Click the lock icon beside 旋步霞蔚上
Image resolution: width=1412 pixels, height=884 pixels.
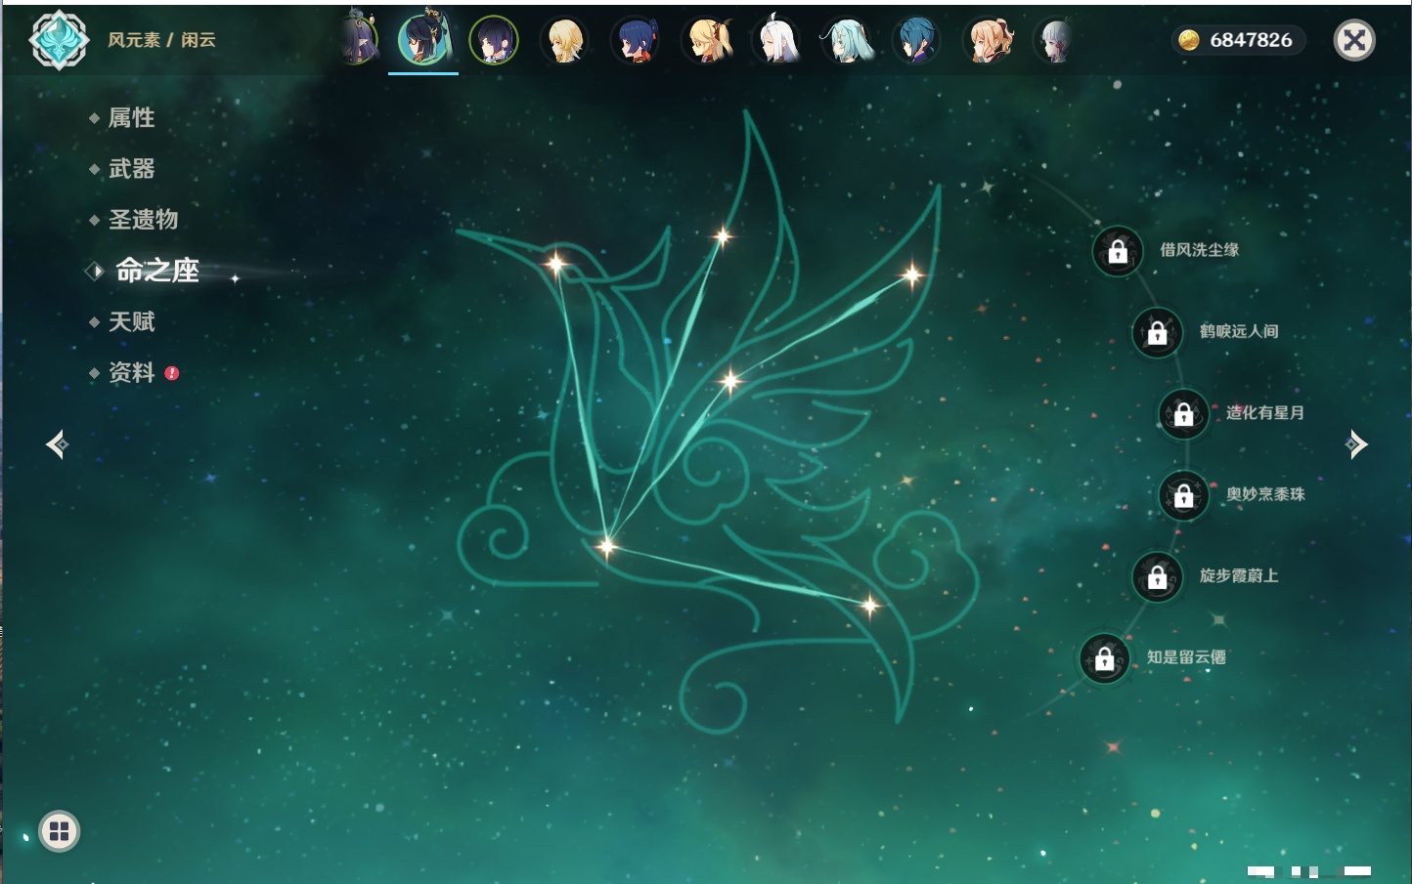1157,577
